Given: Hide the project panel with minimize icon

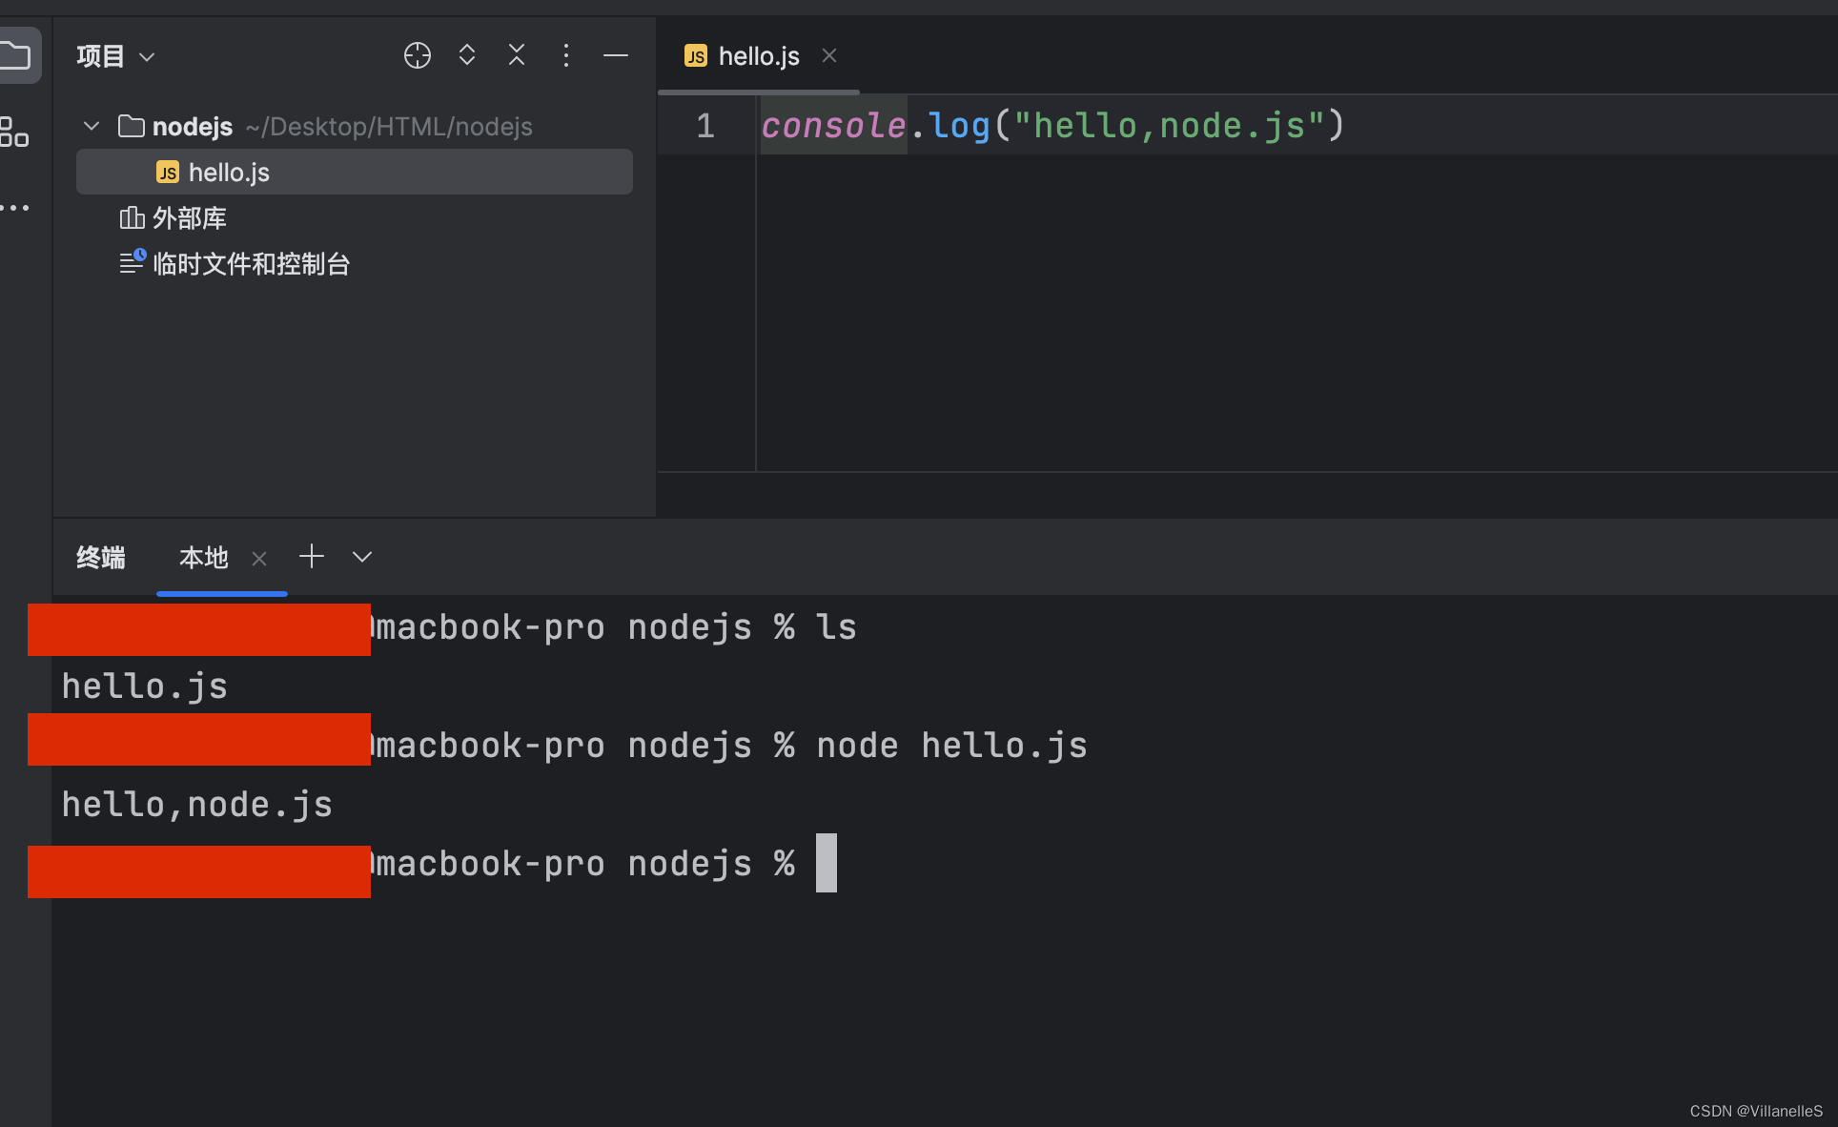Looking at the screenshot, I should pos(616,55).
